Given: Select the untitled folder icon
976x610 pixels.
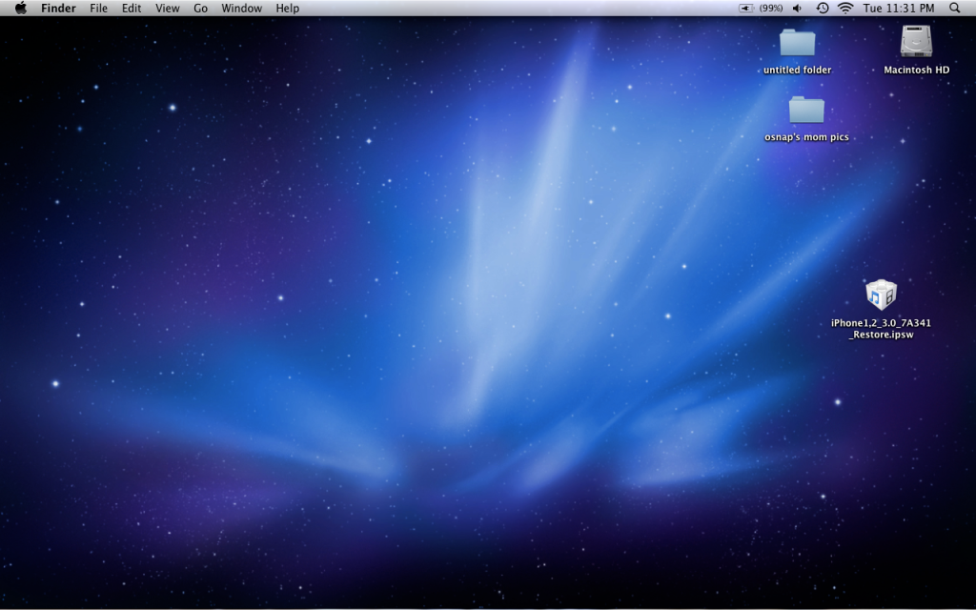Looking at the screenshot, I should click(797, 42).
